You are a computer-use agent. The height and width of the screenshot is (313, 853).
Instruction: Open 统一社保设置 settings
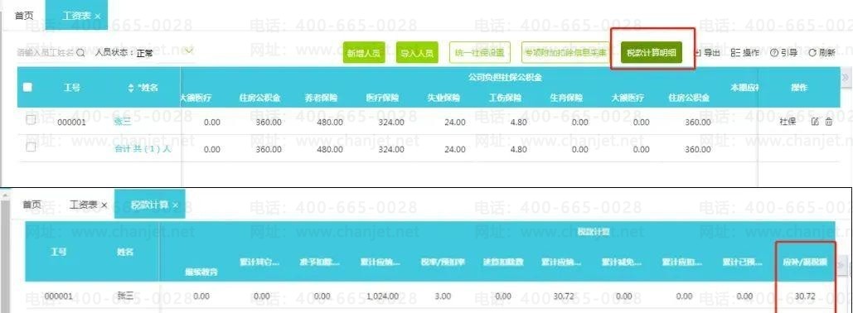(x=479, y=53)
